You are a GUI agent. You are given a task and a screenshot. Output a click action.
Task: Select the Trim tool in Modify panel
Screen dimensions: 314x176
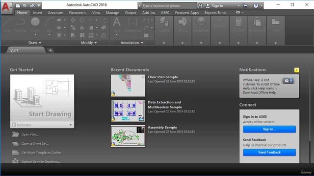tap(91, 20)
